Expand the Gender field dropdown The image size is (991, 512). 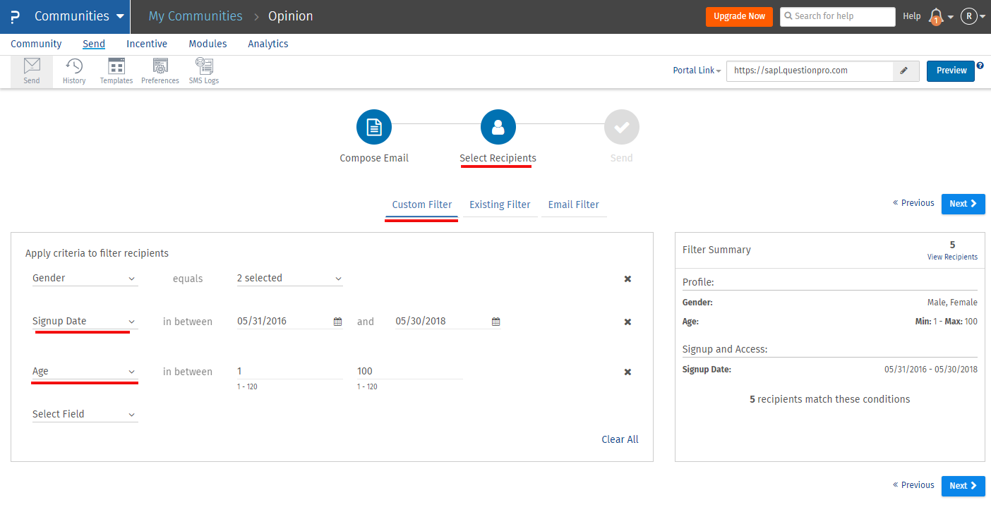coord(85,279)
